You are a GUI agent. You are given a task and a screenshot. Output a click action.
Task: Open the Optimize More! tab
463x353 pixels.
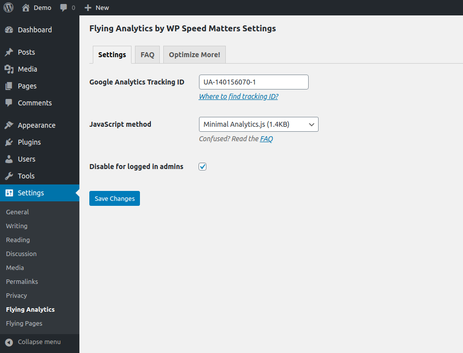tap(194, 54)
